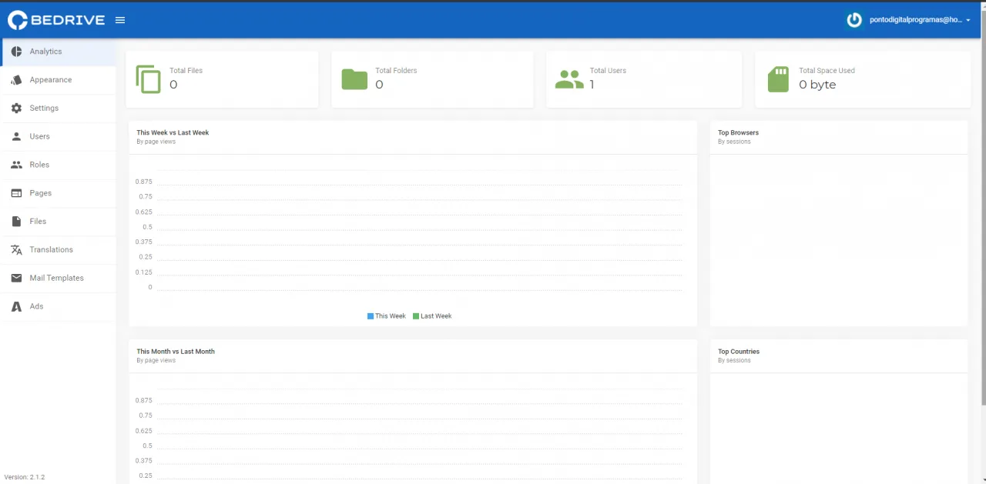
Task: Click the Total Files card
Action: pos(222,79)
